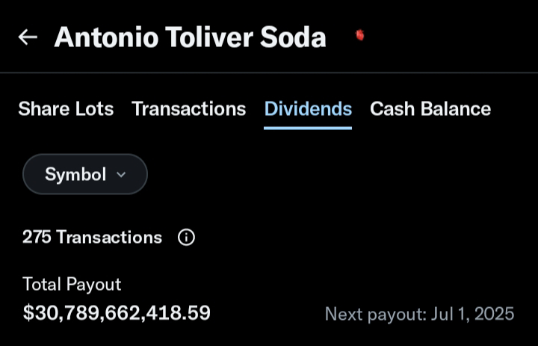Click the word Soda in the header

[293, 37]
